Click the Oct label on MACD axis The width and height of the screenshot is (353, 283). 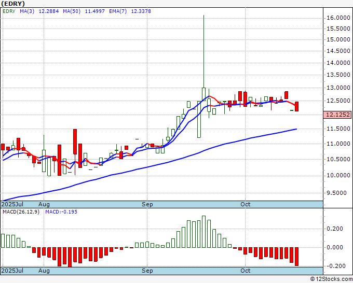click(245, 271)
